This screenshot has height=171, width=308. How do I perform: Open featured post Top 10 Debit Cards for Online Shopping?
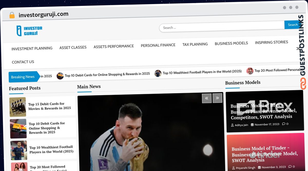47,128
